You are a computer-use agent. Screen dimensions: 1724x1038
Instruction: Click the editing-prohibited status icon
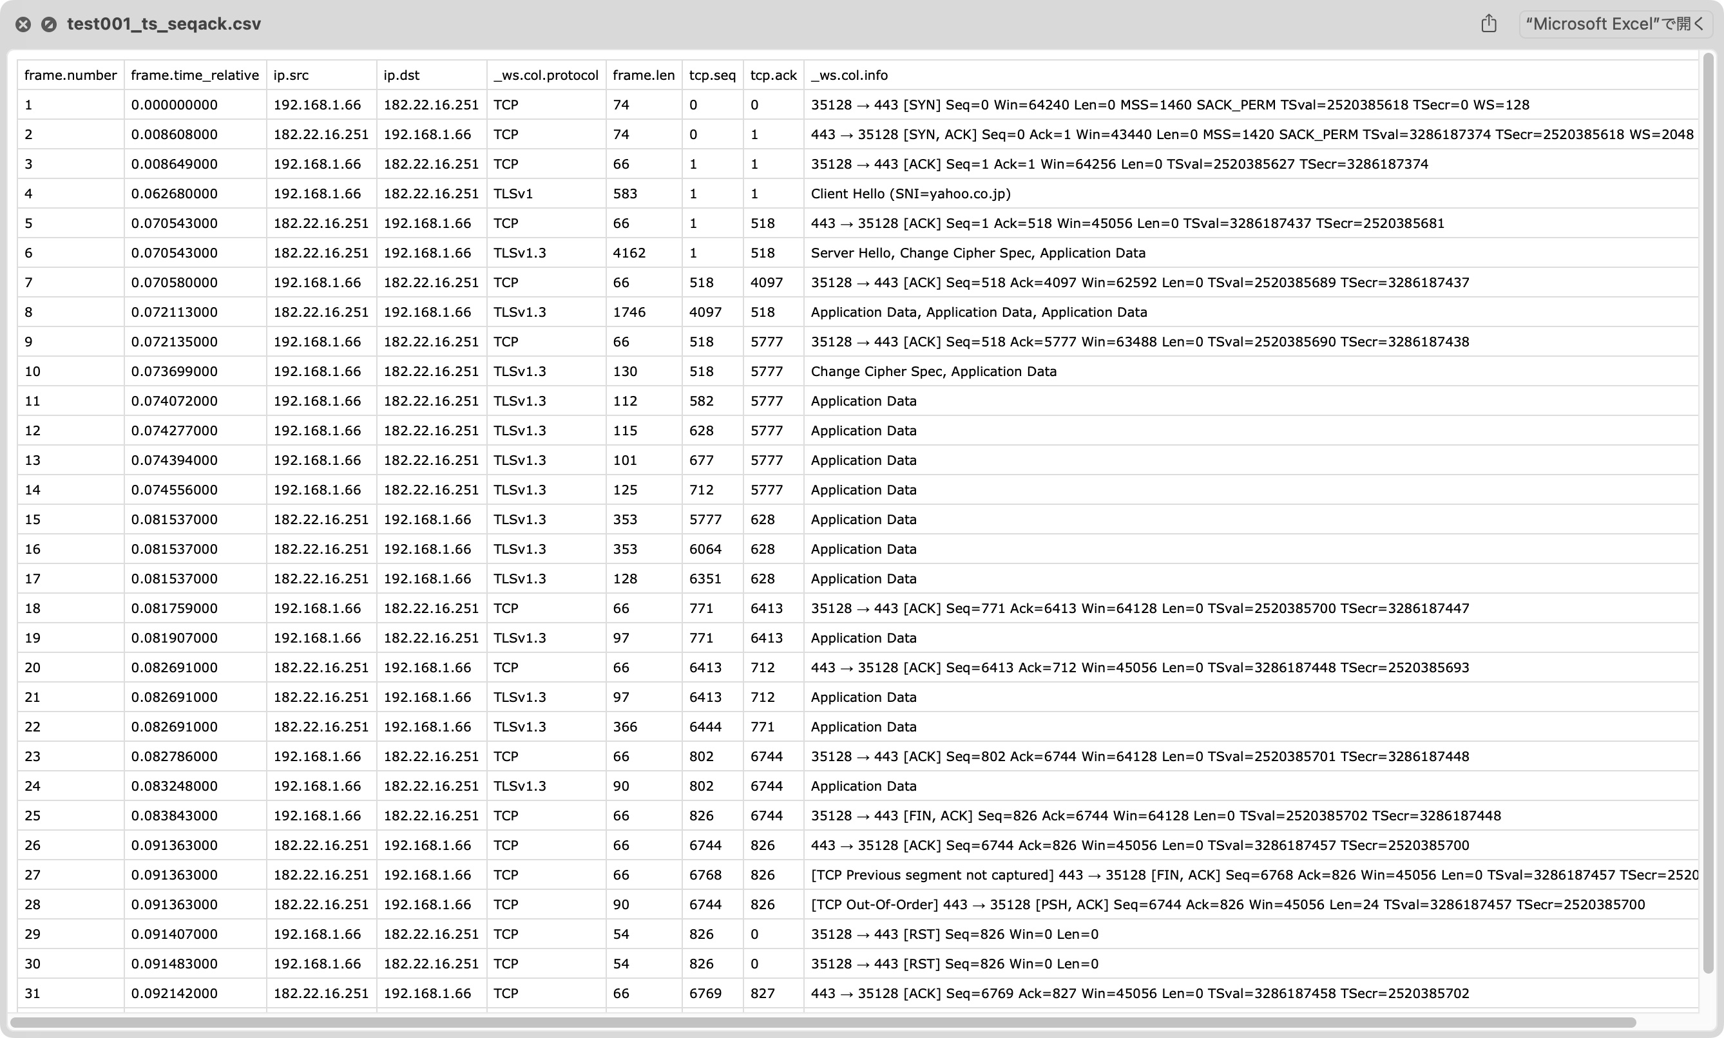[x=48, y=24]
